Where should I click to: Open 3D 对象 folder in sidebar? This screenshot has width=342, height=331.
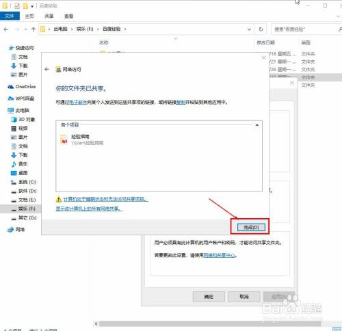[23, 120]
